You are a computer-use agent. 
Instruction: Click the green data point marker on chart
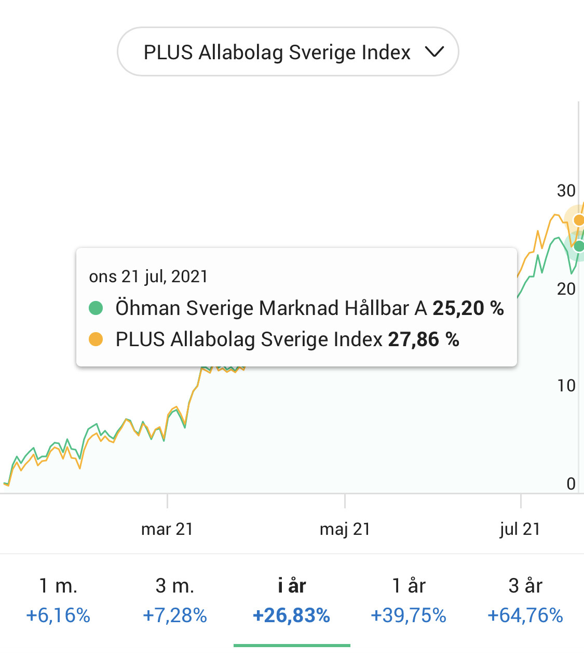tap(579, 246)
